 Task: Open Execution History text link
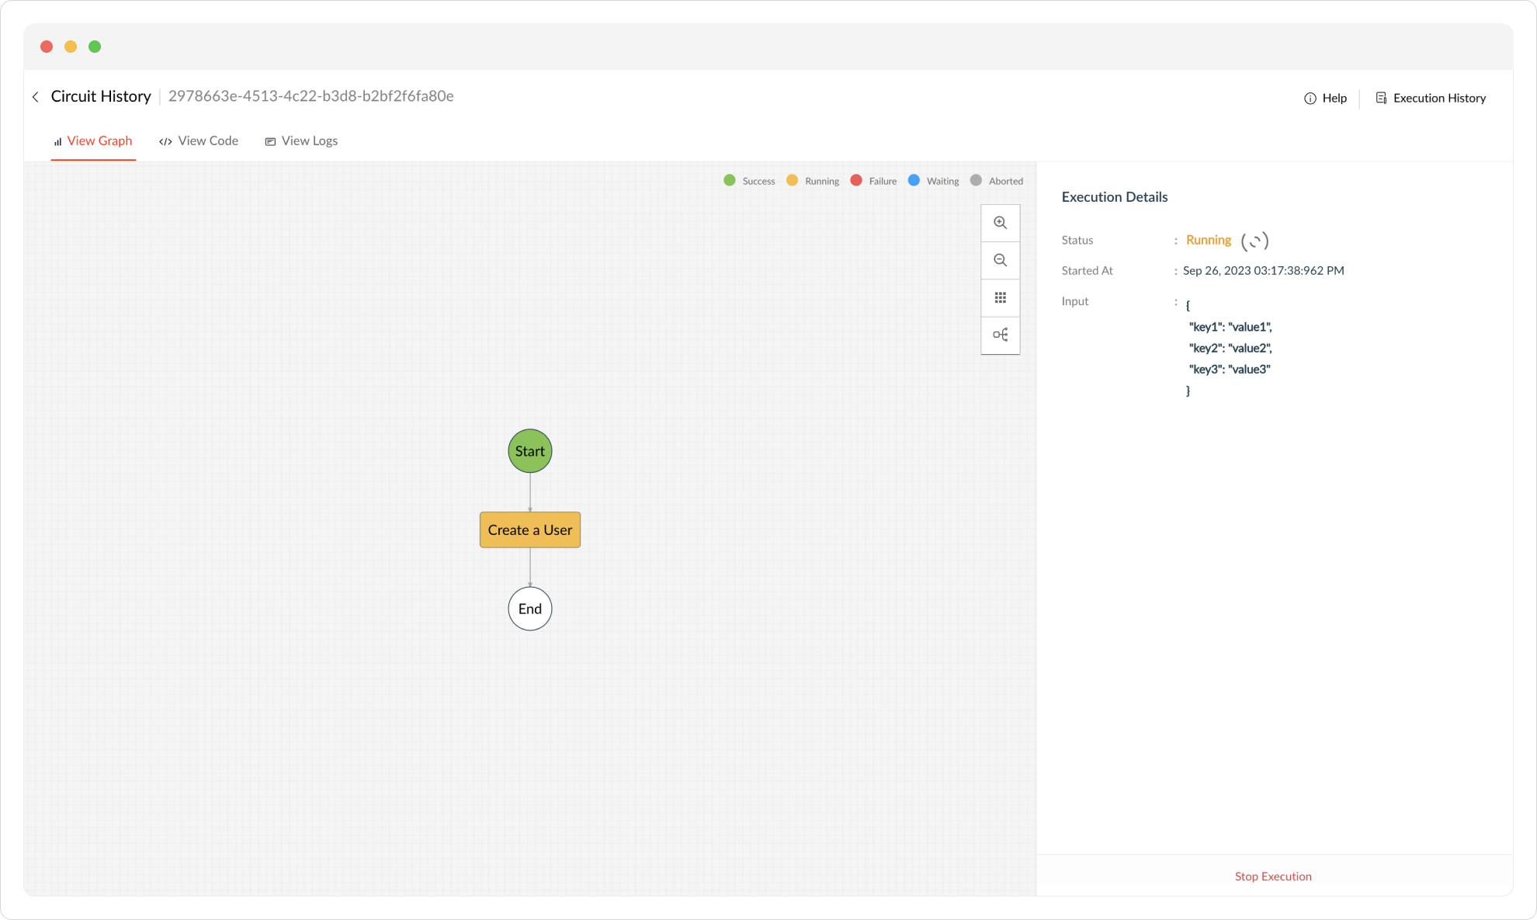click(x=1439, y=99)
